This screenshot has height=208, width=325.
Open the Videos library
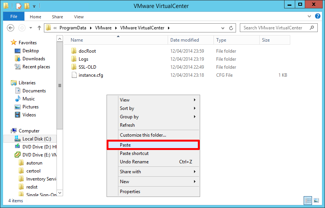pos(29,115)
